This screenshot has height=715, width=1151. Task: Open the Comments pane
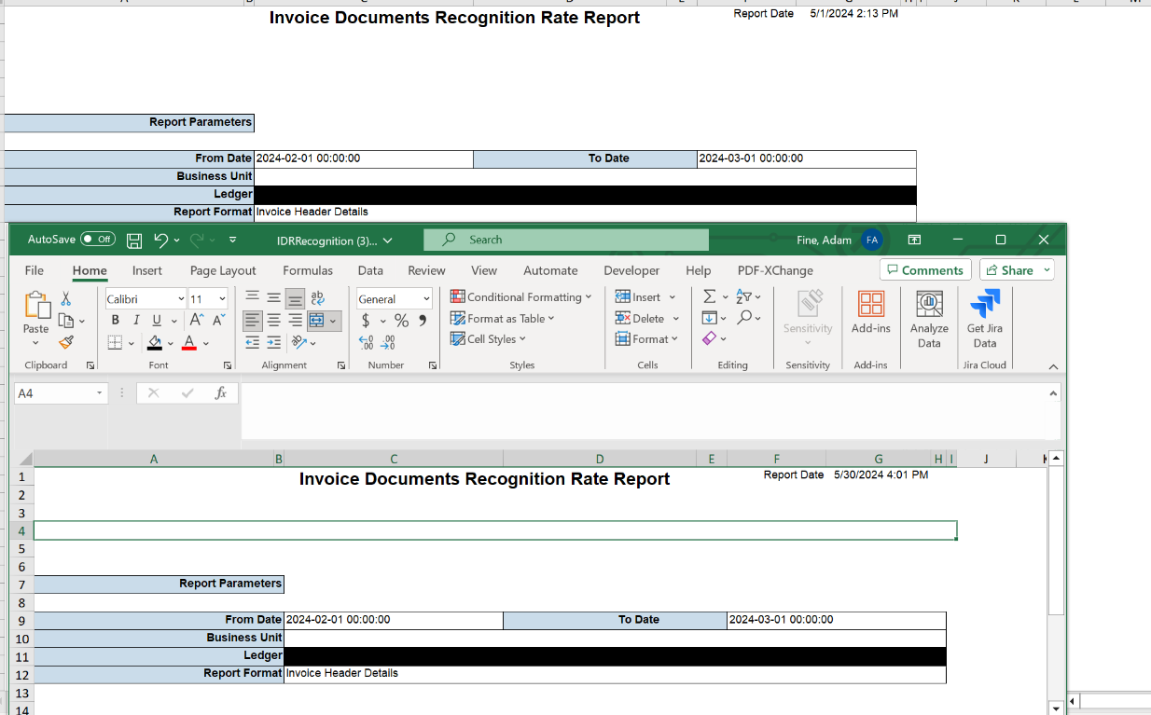[x=924, y=269]
